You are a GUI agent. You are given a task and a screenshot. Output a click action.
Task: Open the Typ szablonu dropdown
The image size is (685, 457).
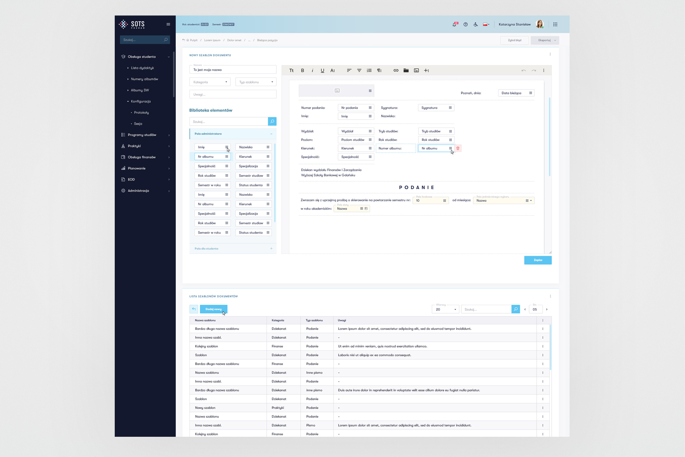tap(256, 82)
